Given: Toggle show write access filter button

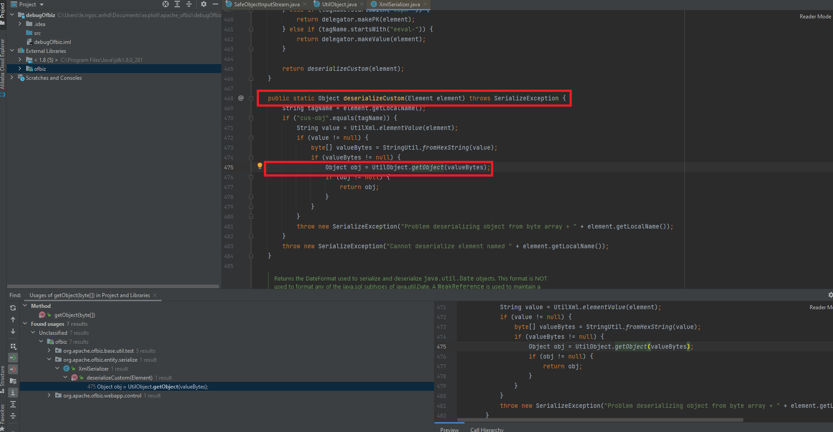Looking at the screenshot, I should (13, 369).
